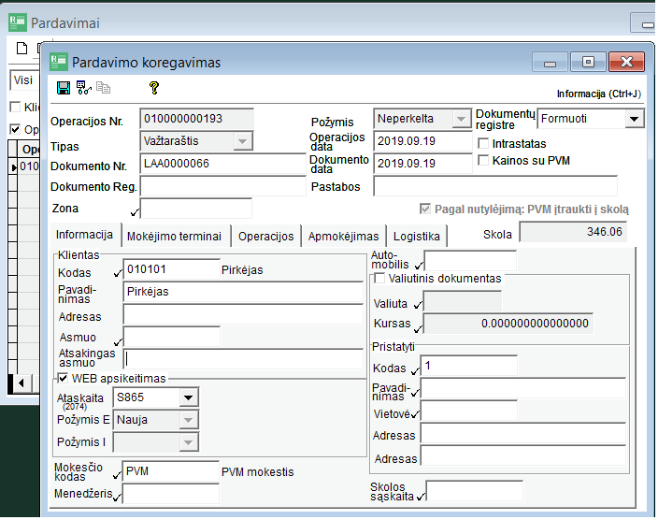Open the Požymis I dropdown
Viewport: 658px width, 520px height.
click(x=189, y=441)
